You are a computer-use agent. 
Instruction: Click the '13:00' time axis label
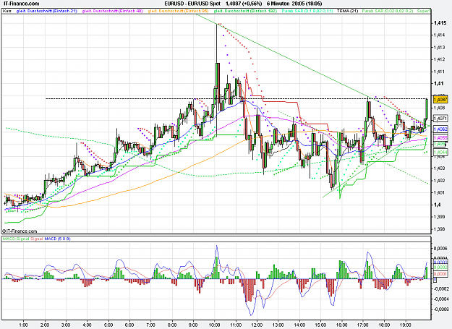pos(278,325)
